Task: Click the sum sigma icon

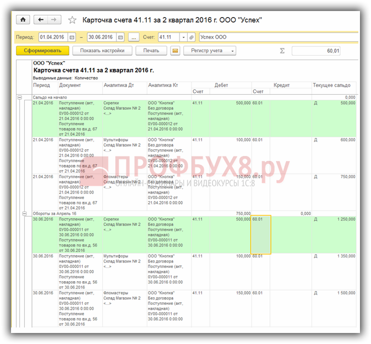Action: tap(282, 51)
